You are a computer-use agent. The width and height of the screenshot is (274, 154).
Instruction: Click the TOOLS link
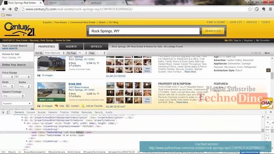click(265, 22)
